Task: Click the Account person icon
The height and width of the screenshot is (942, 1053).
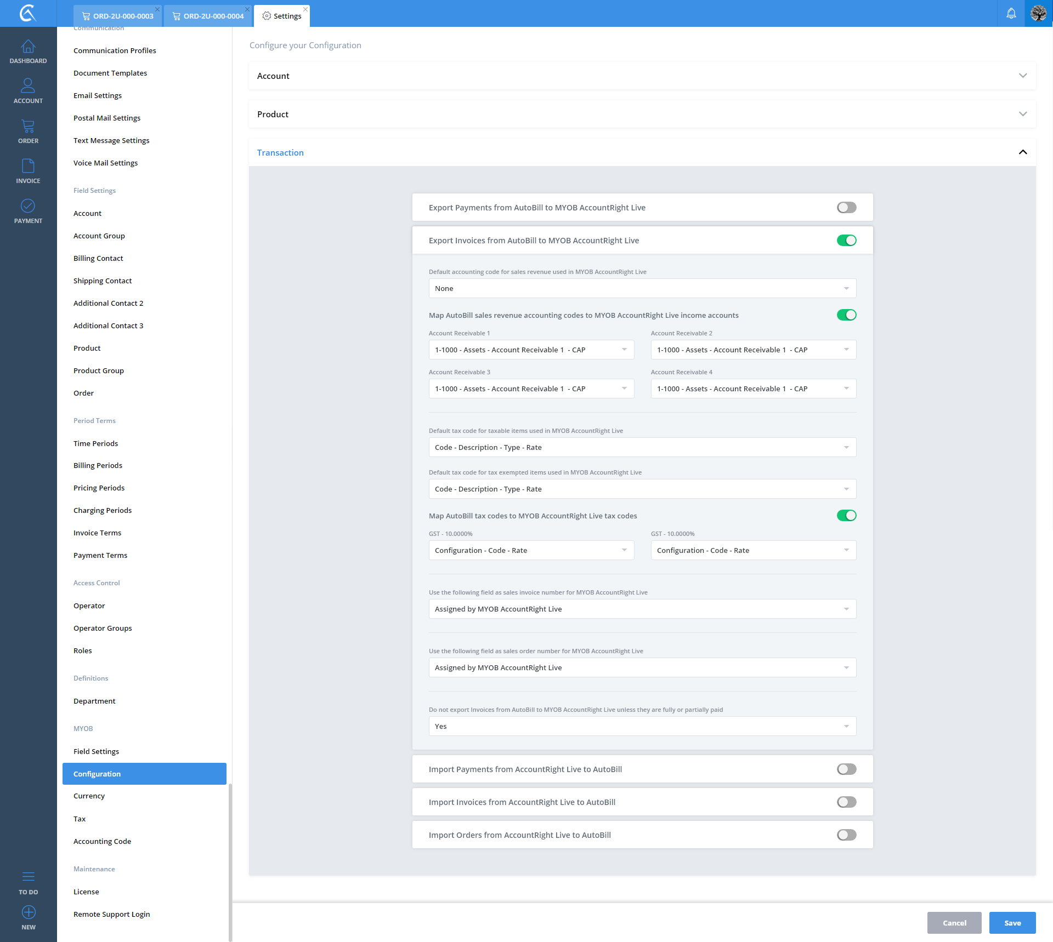Action: click(28, 86)
